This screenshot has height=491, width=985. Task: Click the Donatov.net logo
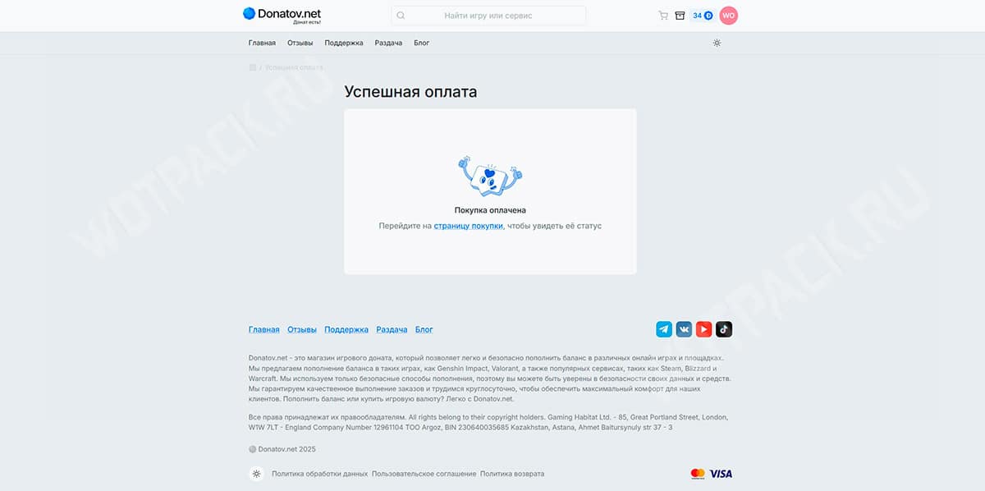coord(282,15)
